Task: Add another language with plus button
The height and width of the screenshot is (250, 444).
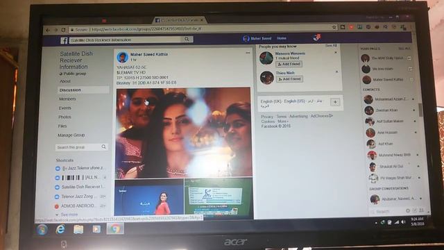Action: coord(335,102)
